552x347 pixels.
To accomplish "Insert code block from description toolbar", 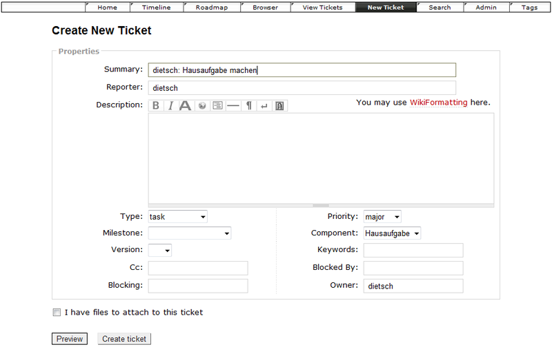I will 217,105.
